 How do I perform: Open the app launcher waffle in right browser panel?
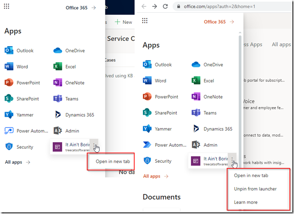click(145, 21)
